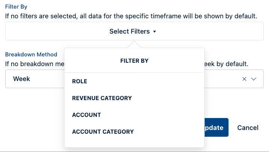Expand breakdown options via chevron-down icon
Screen dimensions: 269x152
[x=254, y=79]
